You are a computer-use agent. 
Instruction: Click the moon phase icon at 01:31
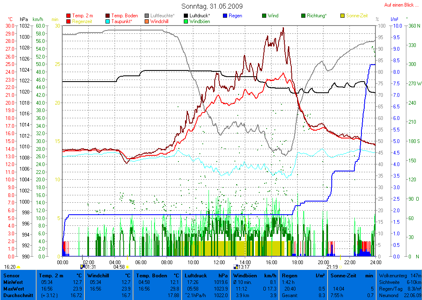(x=82, y=267)
